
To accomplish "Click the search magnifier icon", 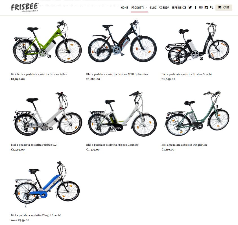I will (211, 7).
